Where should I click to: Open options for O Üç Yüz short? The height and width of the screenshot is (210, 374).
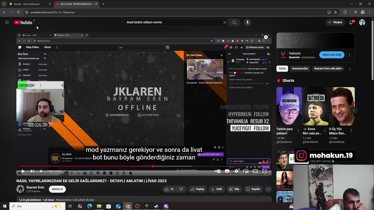pyautogui.click(x=351, y=130)
